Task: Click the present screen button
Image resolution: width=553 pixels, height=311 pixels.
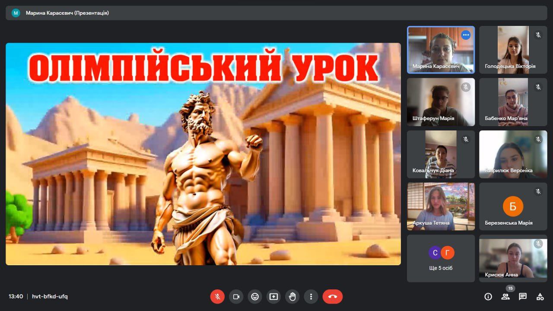Action: pos(273,296)
